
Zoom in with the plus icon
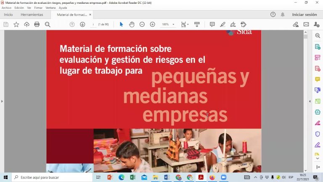coord(153,24)
